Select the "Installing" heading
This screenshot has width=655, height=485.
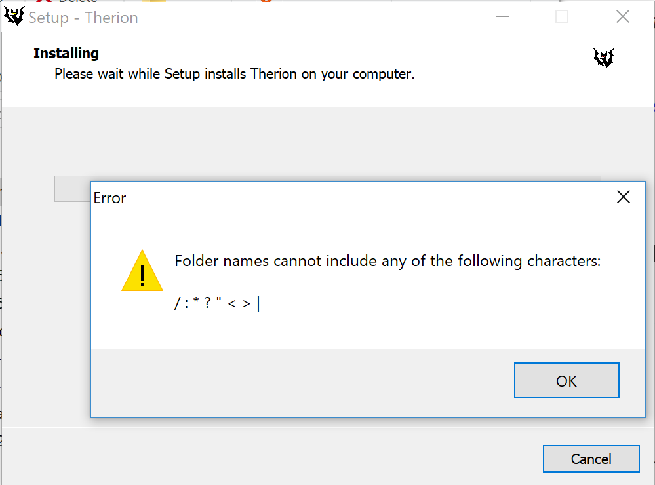pos(66,54)
